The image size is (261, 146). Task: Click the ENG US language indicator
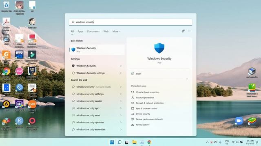227,142
